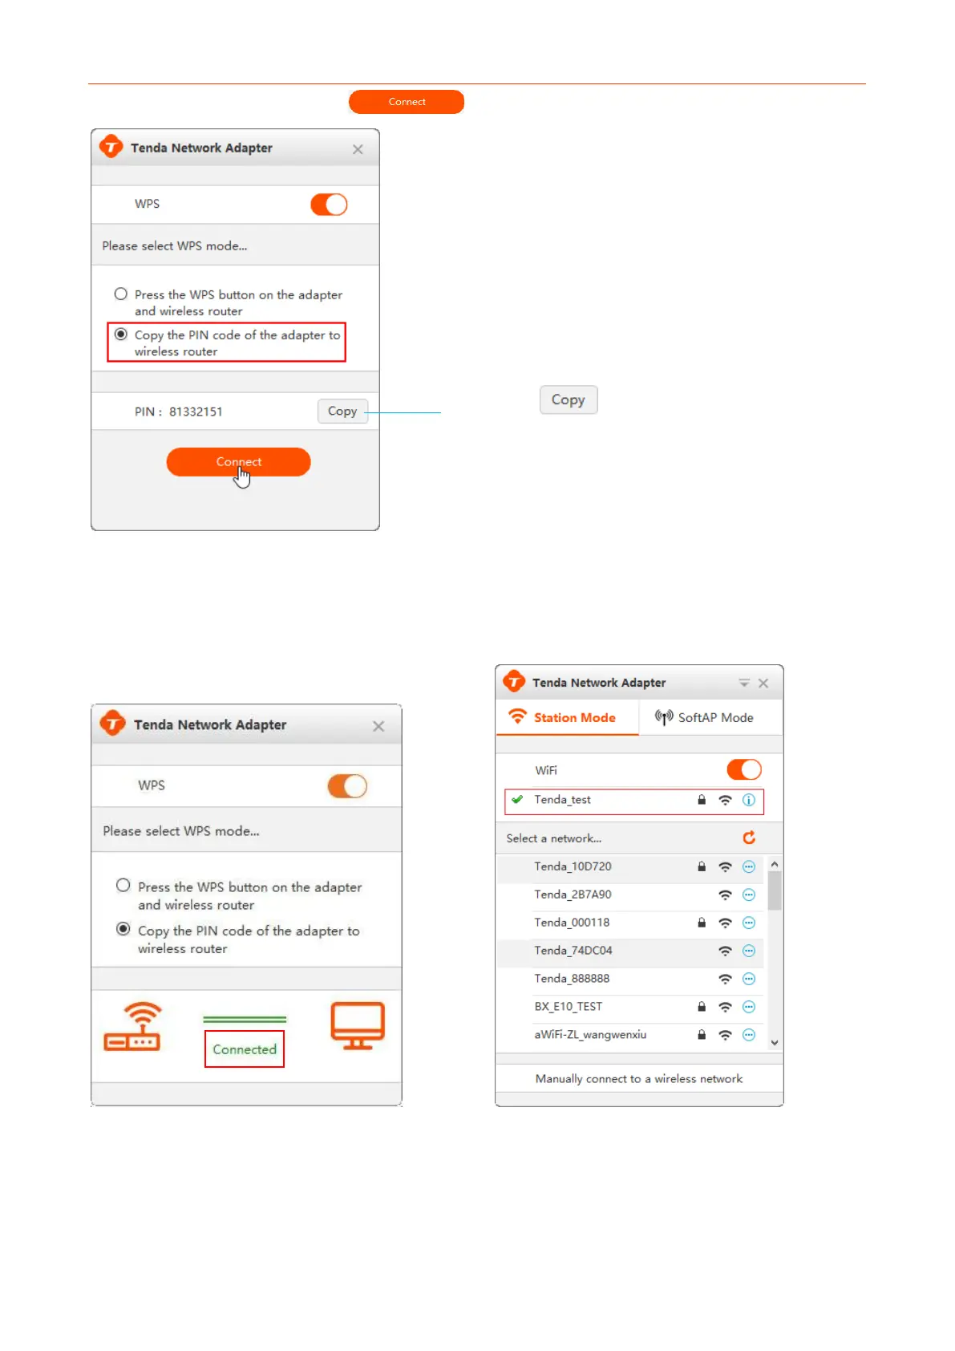Click the network list scrollbar thumb
This screenshot has width=955, height=1351.
(x=775, y=891)
